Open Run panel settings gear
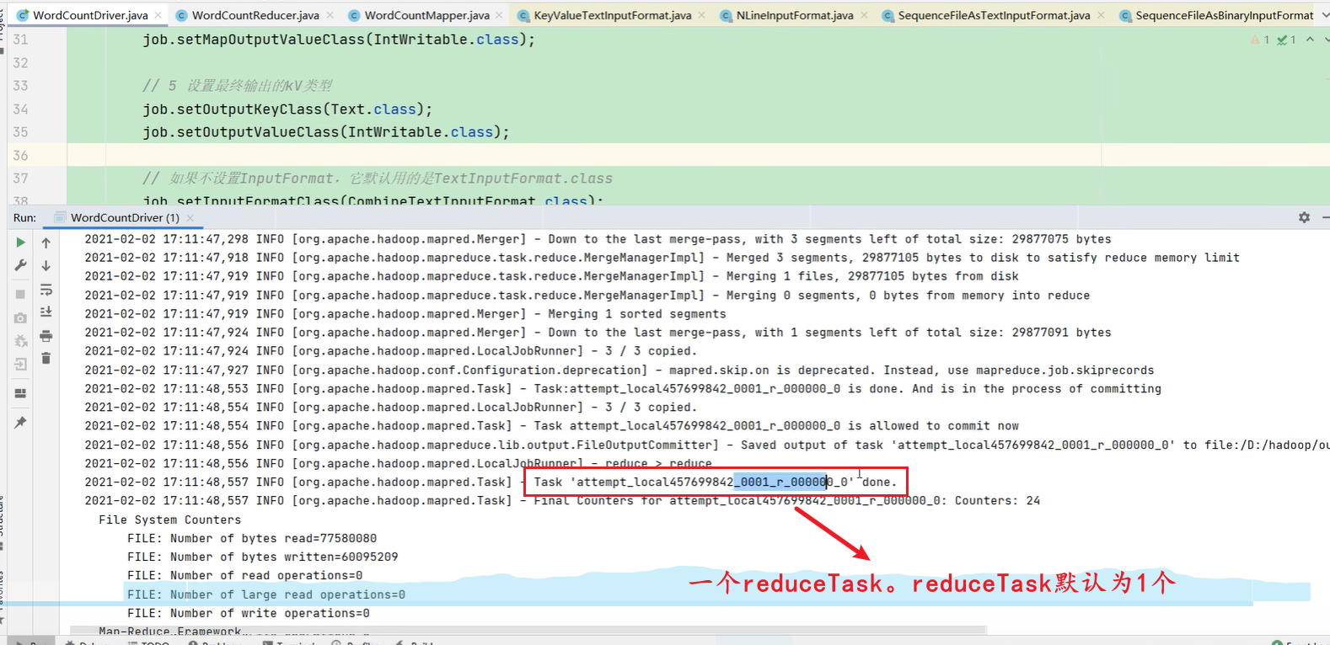The height and width of the screenshot is (645, 1330). coord(1304,217)
